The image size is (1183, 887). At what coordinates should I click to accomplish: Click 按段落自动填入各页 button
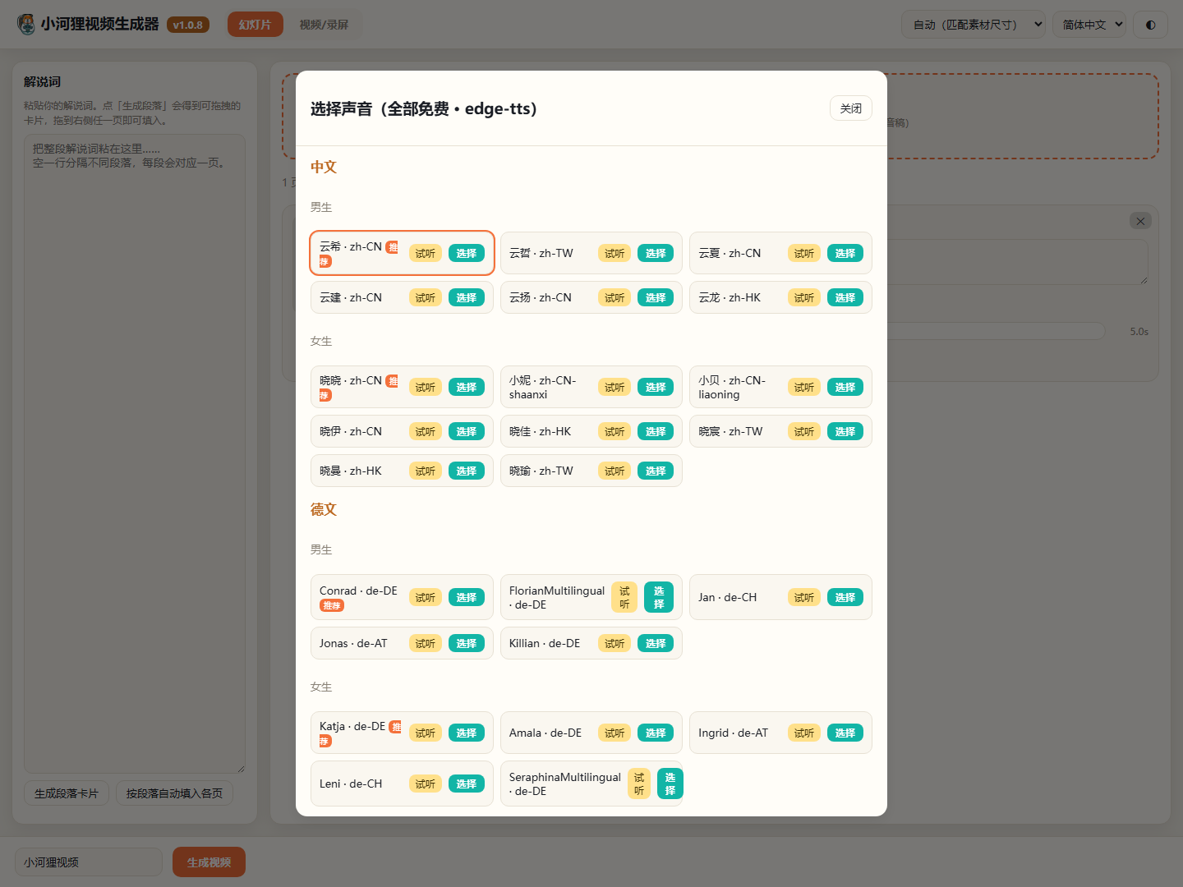[x=174, y=793]
